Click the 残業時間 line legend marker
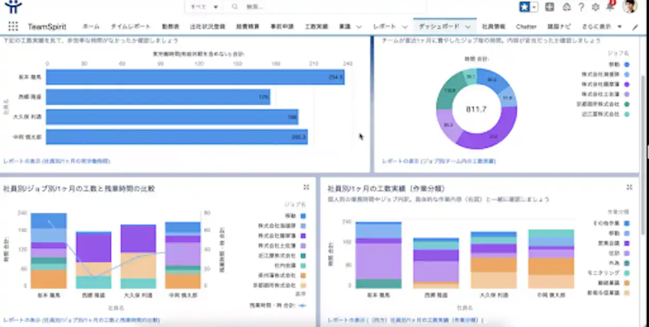This screenshot has height=327, width=649. click(302, 305)
